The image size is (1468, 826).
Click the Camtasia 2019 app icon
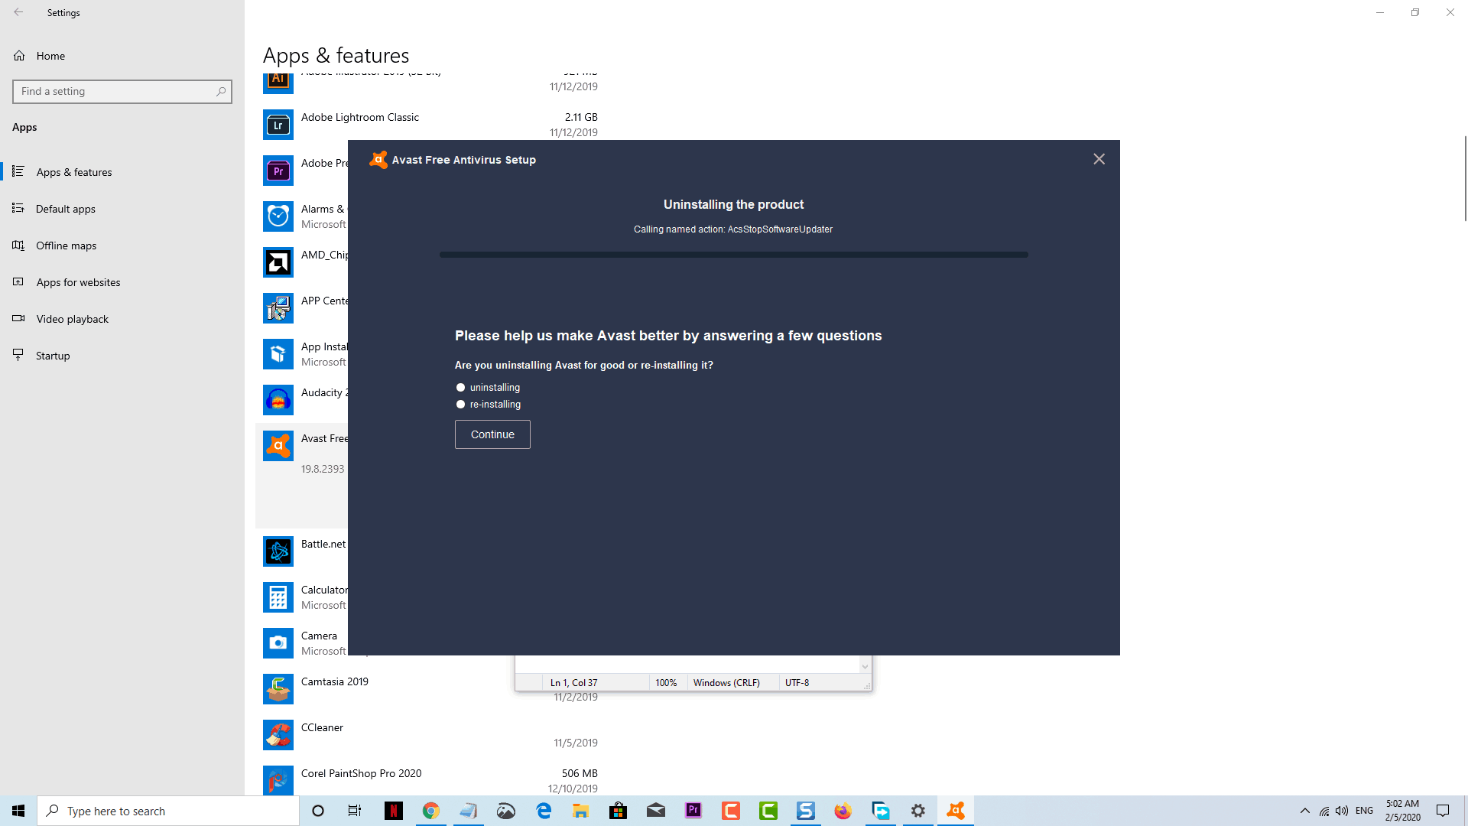(278, 689)
